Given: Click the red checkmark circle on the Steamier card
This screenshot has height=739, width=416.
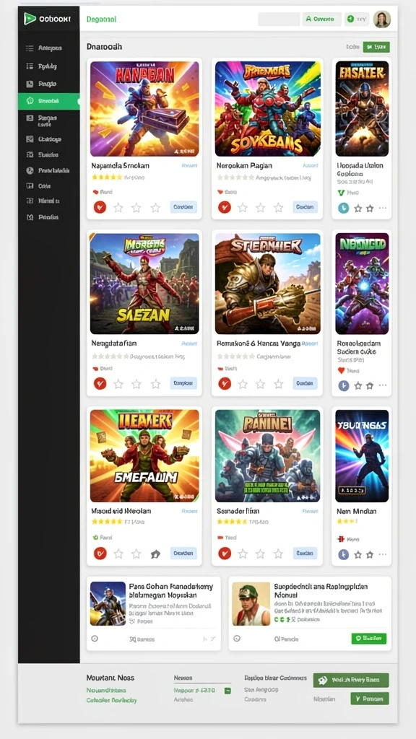Looking at the screenshot, I should click(225, 384).
